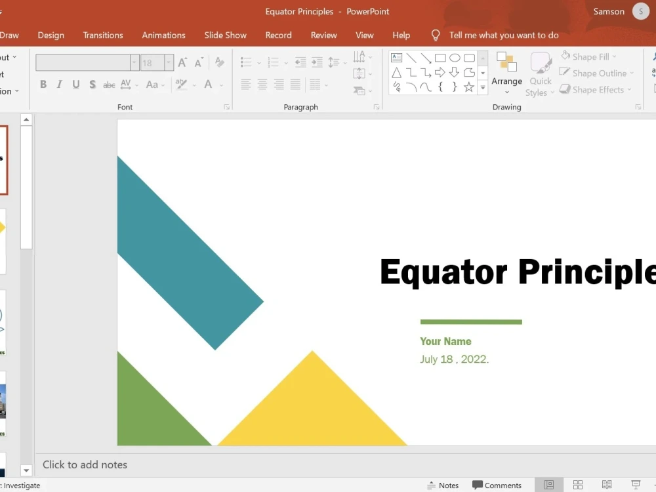This screenshot has width=656, height=492.
Task: Toggle the Notes pane button
Action: point(443,485)
